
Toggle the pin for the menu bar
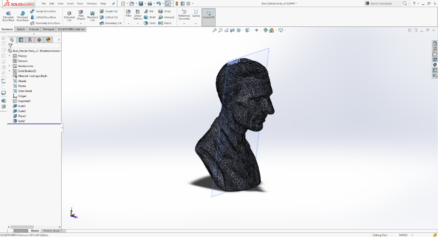[x=113, y=3]
